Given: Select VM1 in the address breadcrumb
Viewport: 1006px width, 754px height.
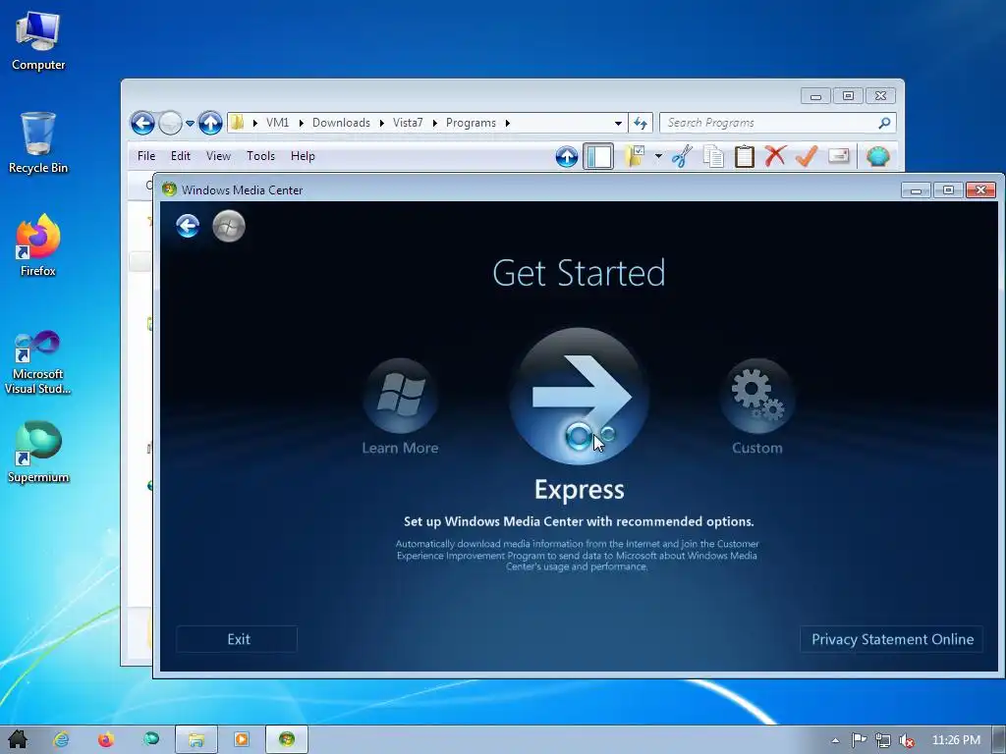Looking at the screenshot, I should click(x=278, y=123).
